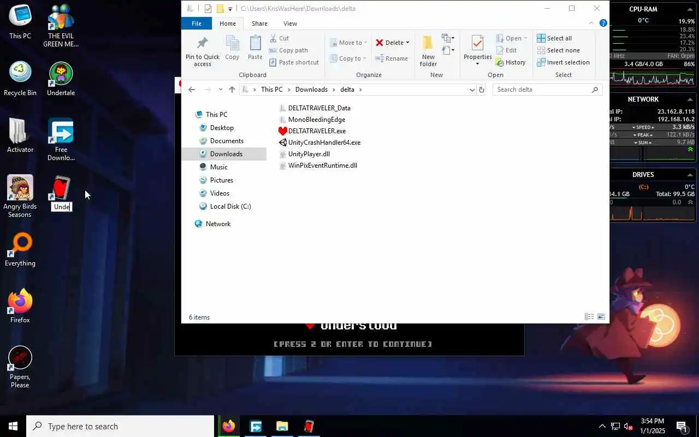Select the Activator desktop icon
The image size is (699, 437).
20,135
